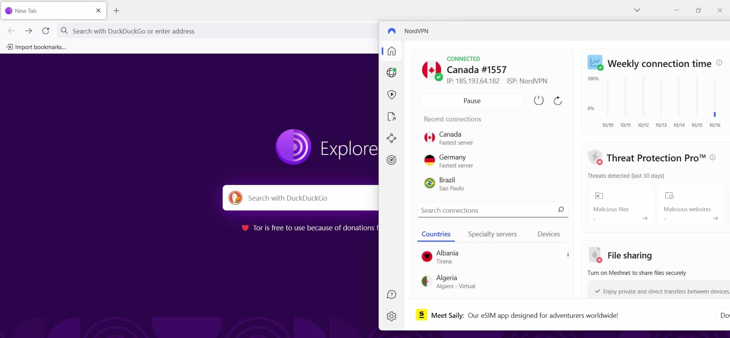This screenshot has width=730, height=338.
Task: Click Import bookmarks in Tor browser
Action: (36, 47)
